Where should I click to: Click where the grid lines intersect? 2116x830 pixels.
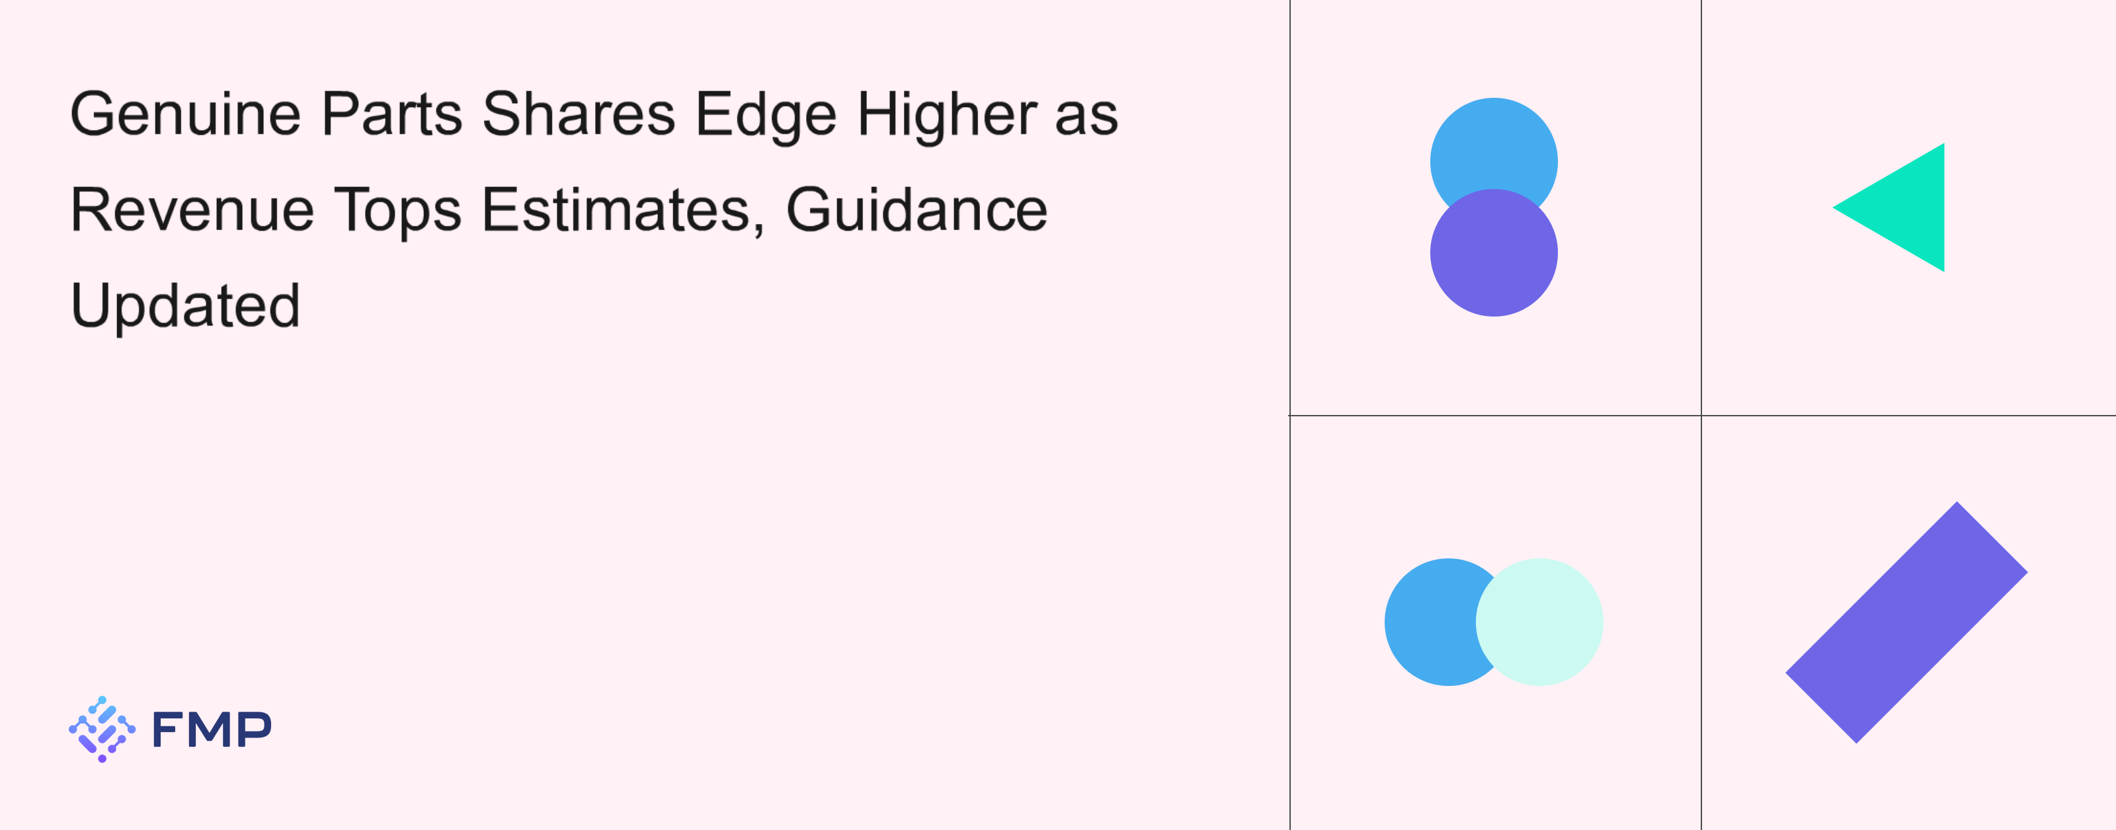coord(1701,416)
